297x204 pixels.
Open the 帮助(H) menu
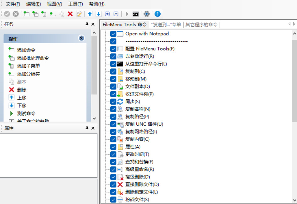[x=97, y=4]
